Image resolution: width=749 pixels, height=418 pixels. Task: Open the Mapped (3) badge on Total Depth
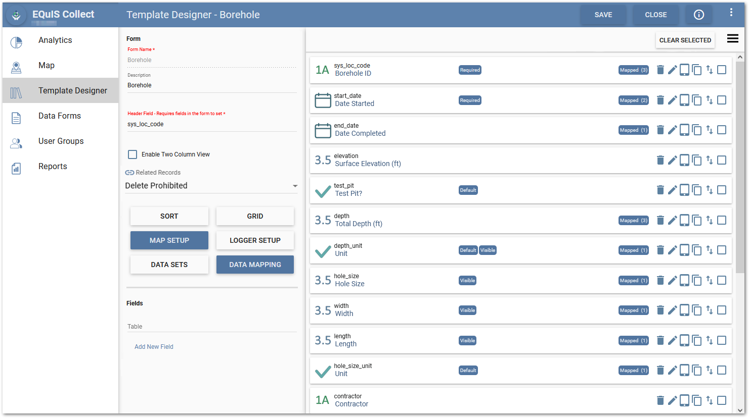click(633, 220)
